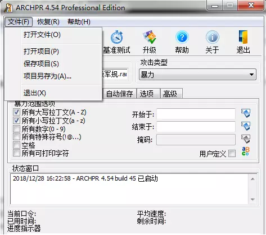Switch to the 高级 tab
266x235 pixels.
pos(172,94)
